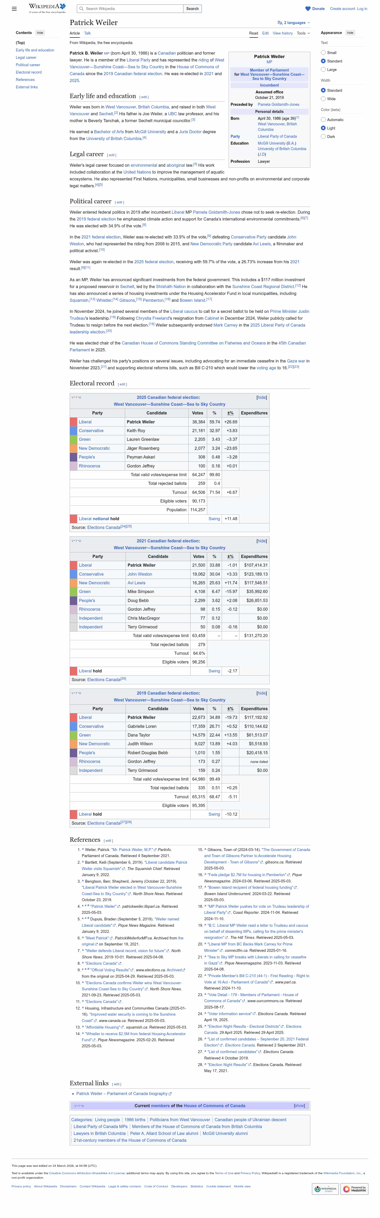Collapse the 2025 federal election table
Screen dimensions: 380x1218
[x=261, y=397]
